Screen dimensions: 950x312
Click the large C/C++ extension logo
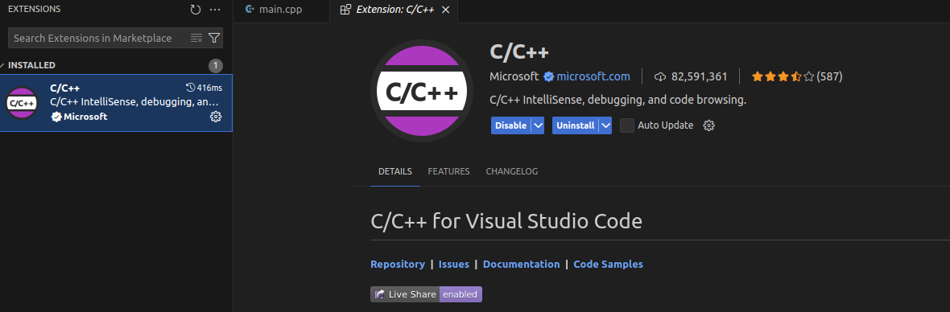click(x=422, y=91)
